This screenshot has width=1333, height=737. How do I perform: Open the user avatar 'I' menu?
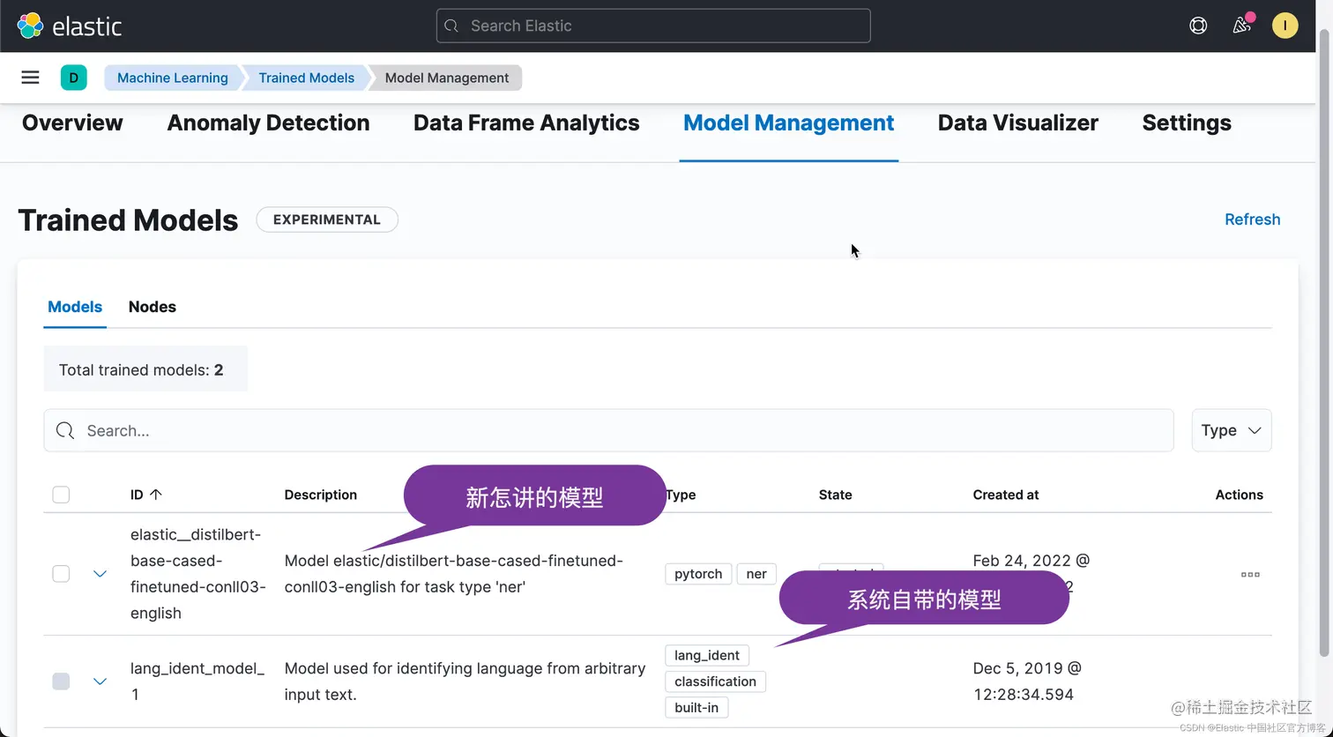pos(1285,26)
